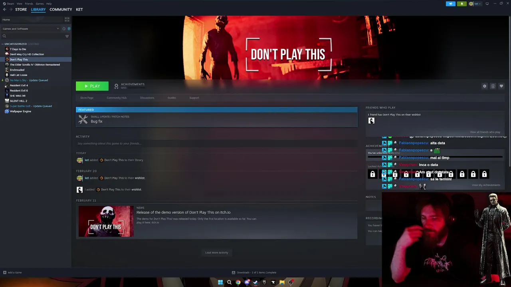Open the Discussions link
Image resolution: width=511 pixels, height=287 pixels.
(147, 98)
